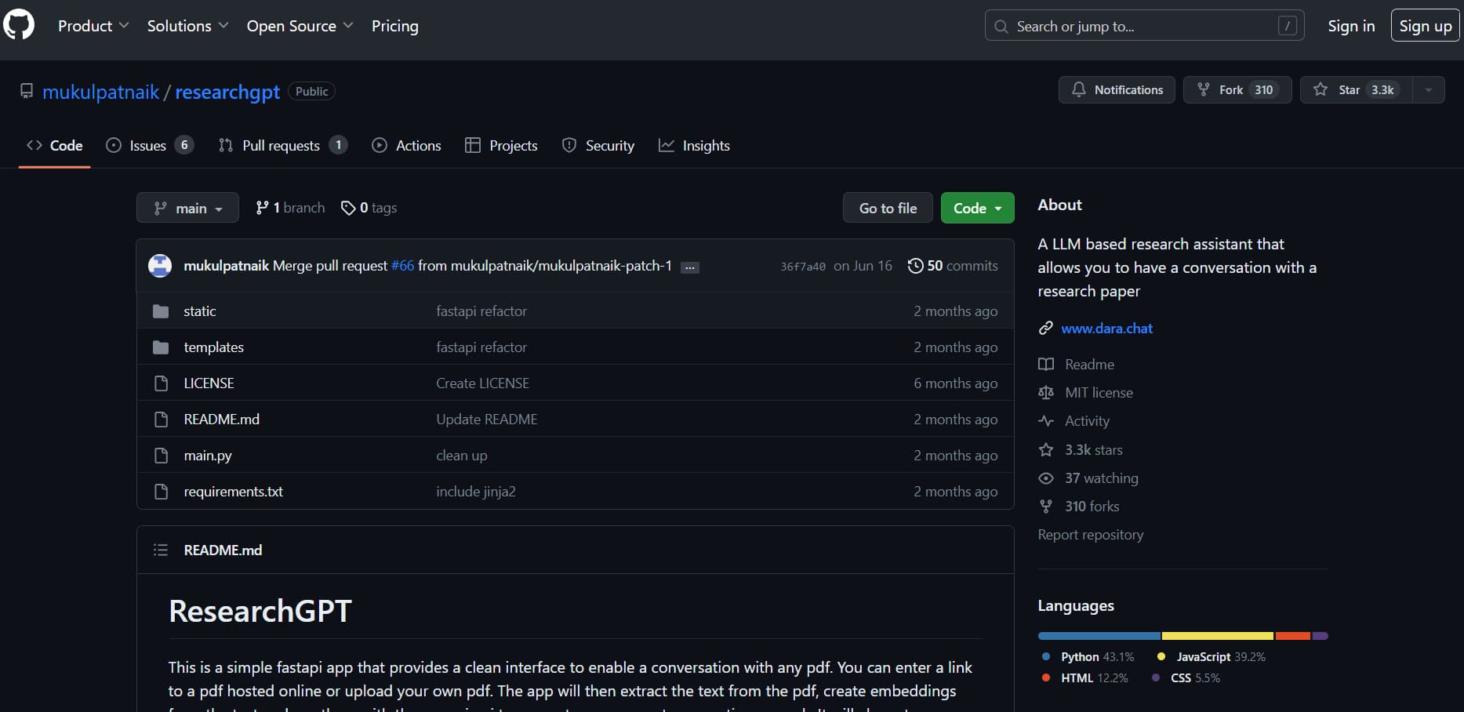Open the star lists dropdown arrow
The image size is (1464, 712).
[1428, 90]
